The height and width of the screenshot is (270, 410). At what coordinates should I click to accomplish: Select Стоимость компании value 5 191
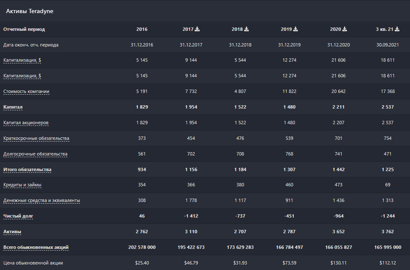[x=142, y=91]
